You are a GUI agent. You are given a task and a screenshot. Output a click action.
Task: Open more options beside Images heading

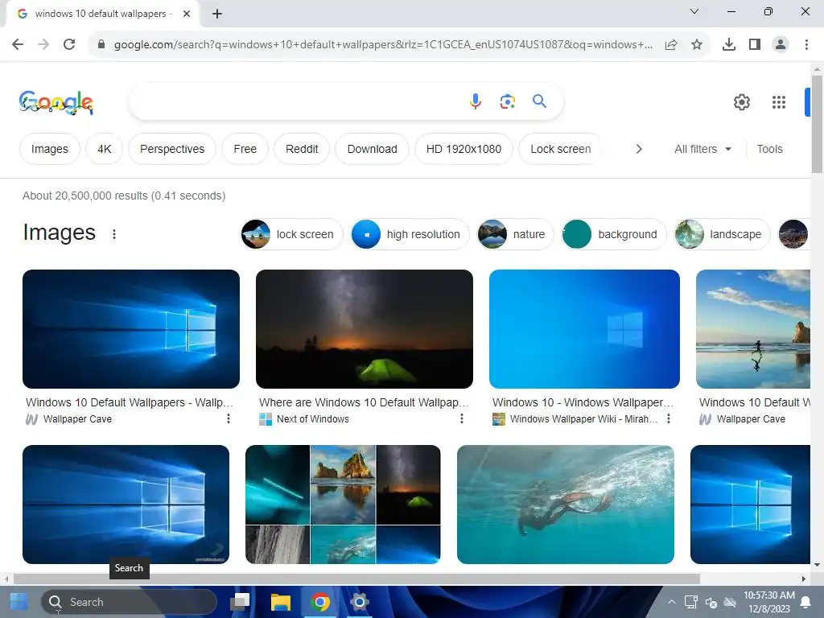pyautogui.click(x=114, y=234)
